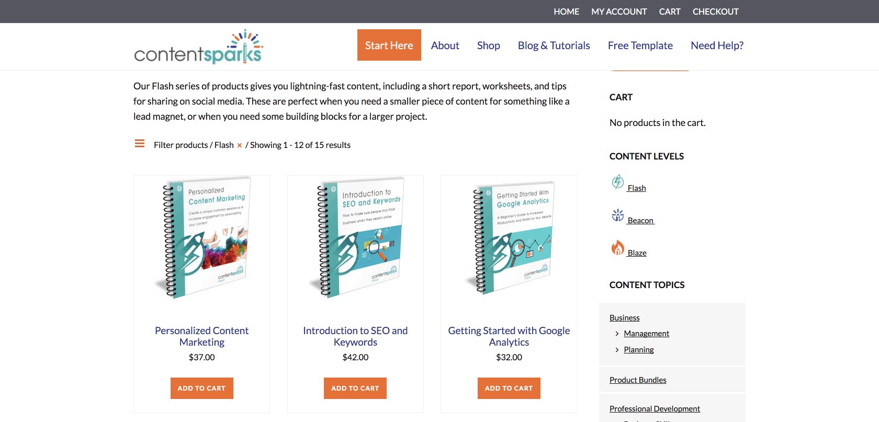Expand the Planning chevron arrow

pyautogui.click(x=617, y=350)
